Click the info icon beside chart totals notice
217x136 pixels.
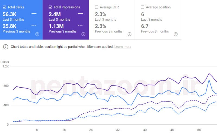tap(5, 47)
